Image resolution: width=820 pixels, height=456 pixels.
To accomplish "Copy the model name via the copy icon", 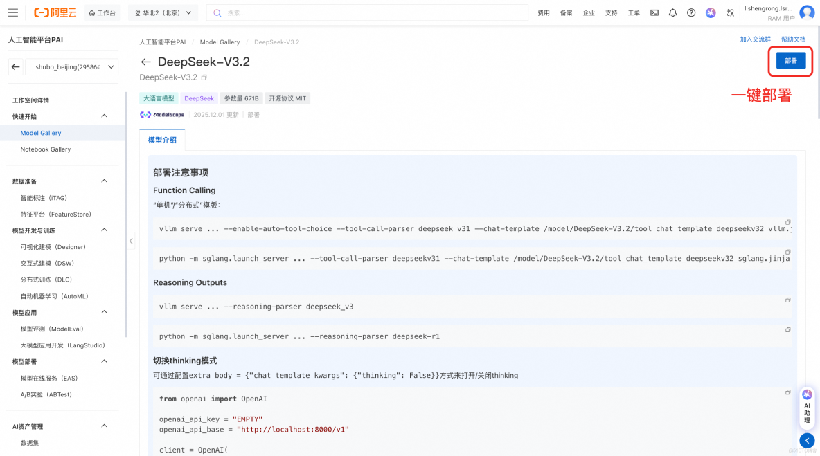I will [204, 77].
